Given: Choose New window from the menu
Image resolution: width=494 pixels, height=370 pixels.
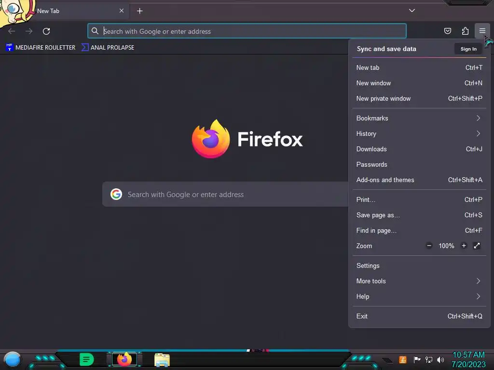Looking at the screenshot, I should coord(419,83).
